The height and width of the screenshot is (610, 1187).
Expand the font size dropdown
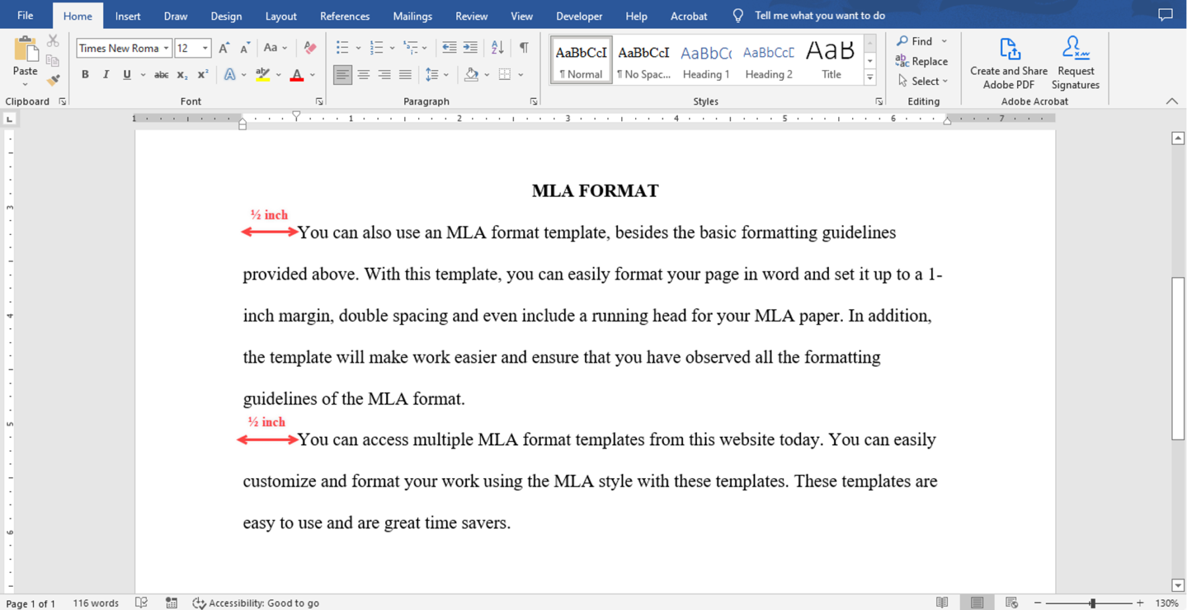coord(205,48)
